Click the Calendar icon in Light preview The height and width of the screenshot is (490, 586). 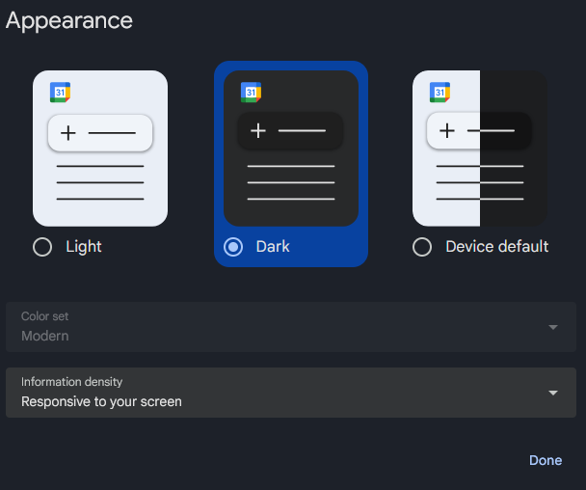[x=60, y=92]
